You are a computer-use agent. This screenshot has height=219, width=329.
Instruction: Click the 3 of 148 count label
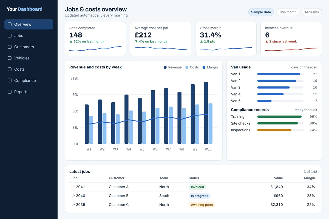(310, 172)
